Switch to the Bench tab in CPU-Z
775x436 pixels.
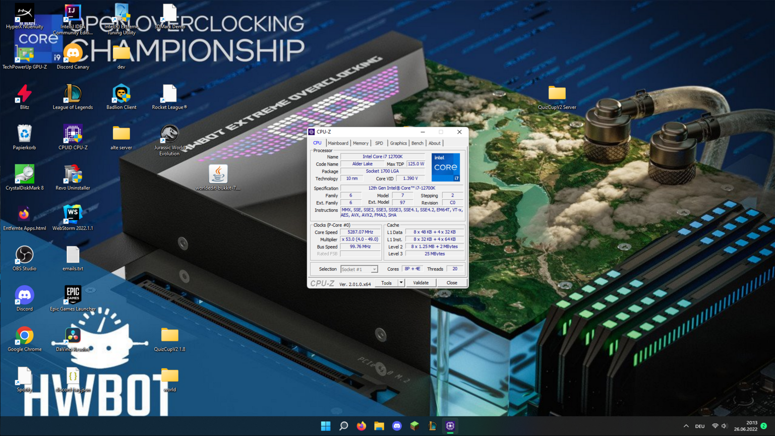[x=418, y=143]
